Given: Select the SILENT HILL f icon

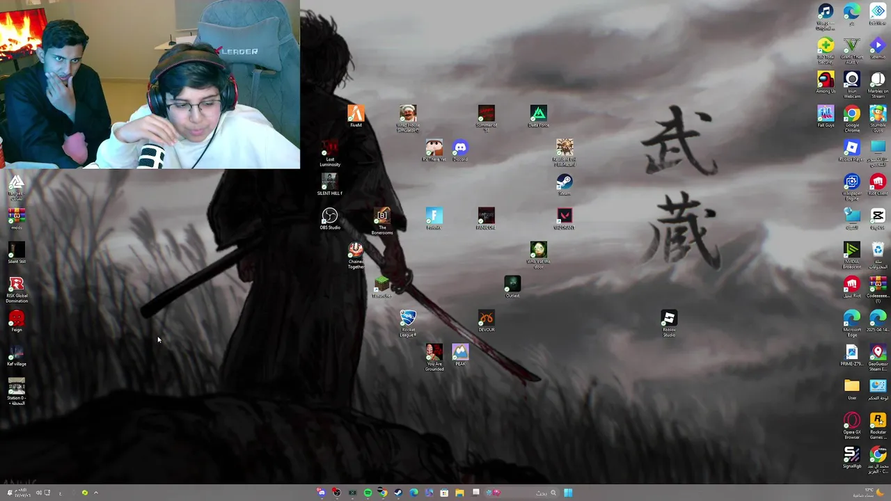Looking at the screenshot, I should (330, 184).
